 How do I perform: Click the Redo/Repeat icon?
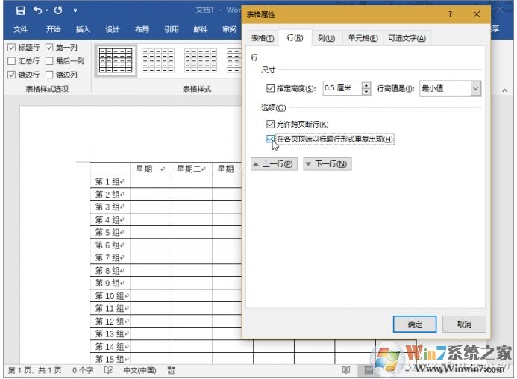(x=58, y=10)
